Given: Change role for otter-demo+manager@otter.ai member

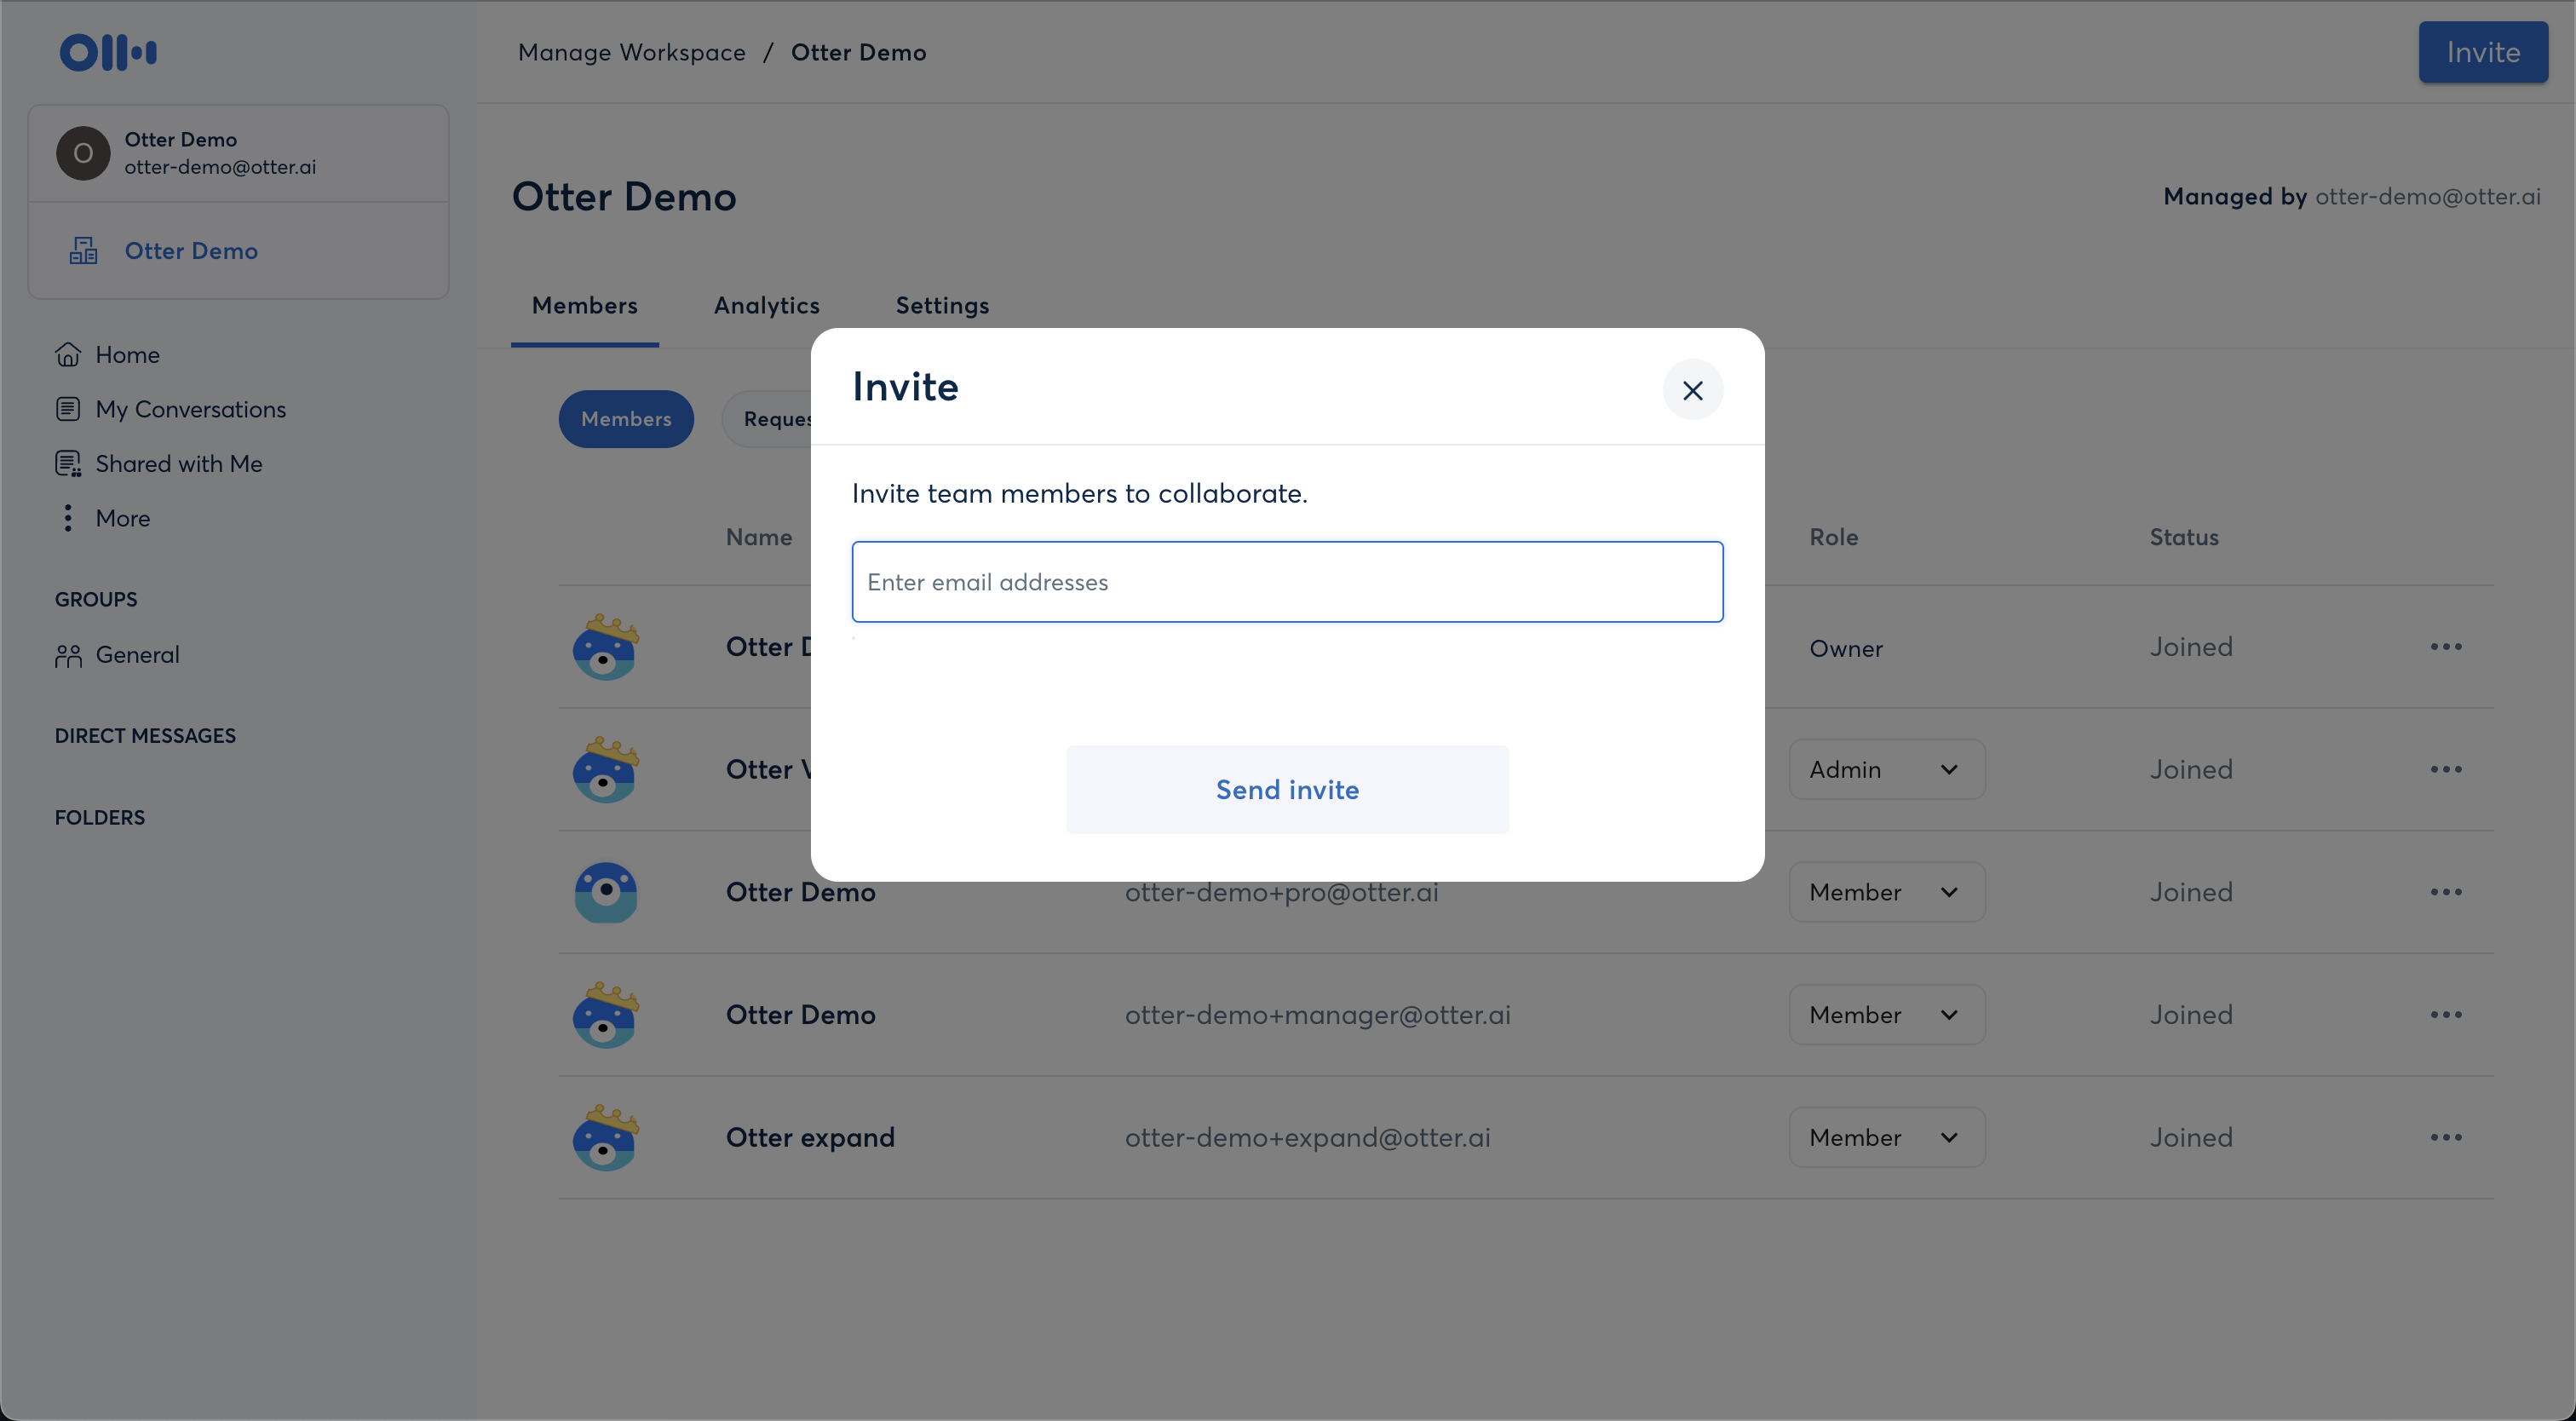Looking at the screenshot, I should click(x=1886, y=1015).
